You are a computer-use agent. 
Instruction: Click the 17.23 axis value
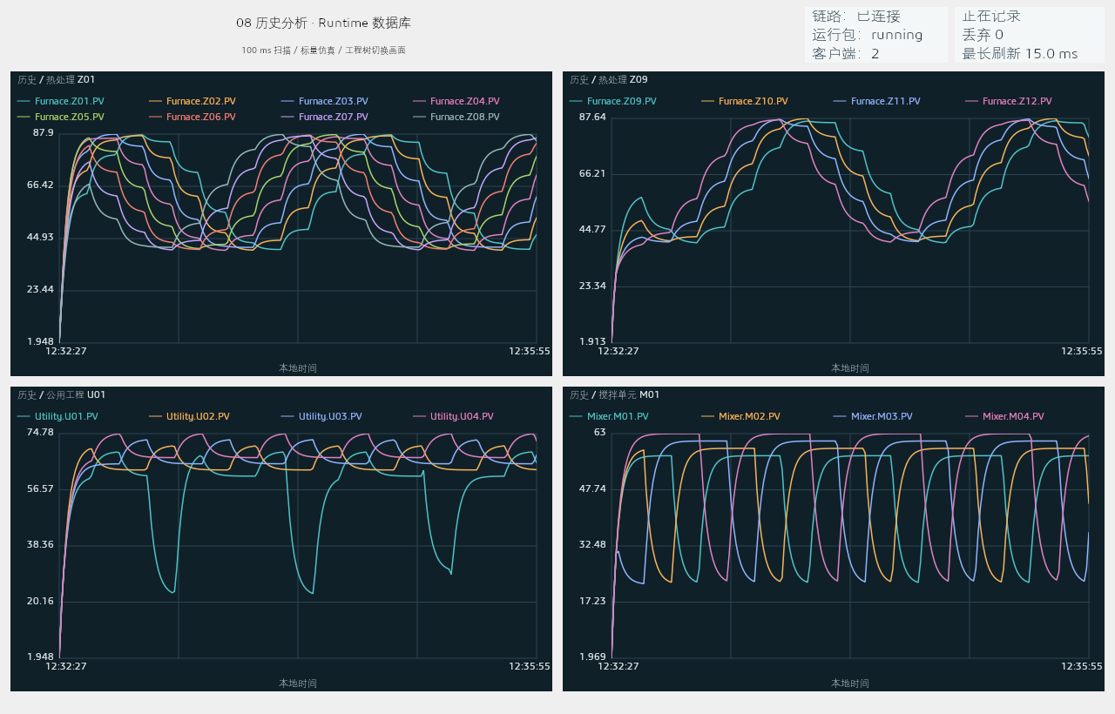pos(592,602)
